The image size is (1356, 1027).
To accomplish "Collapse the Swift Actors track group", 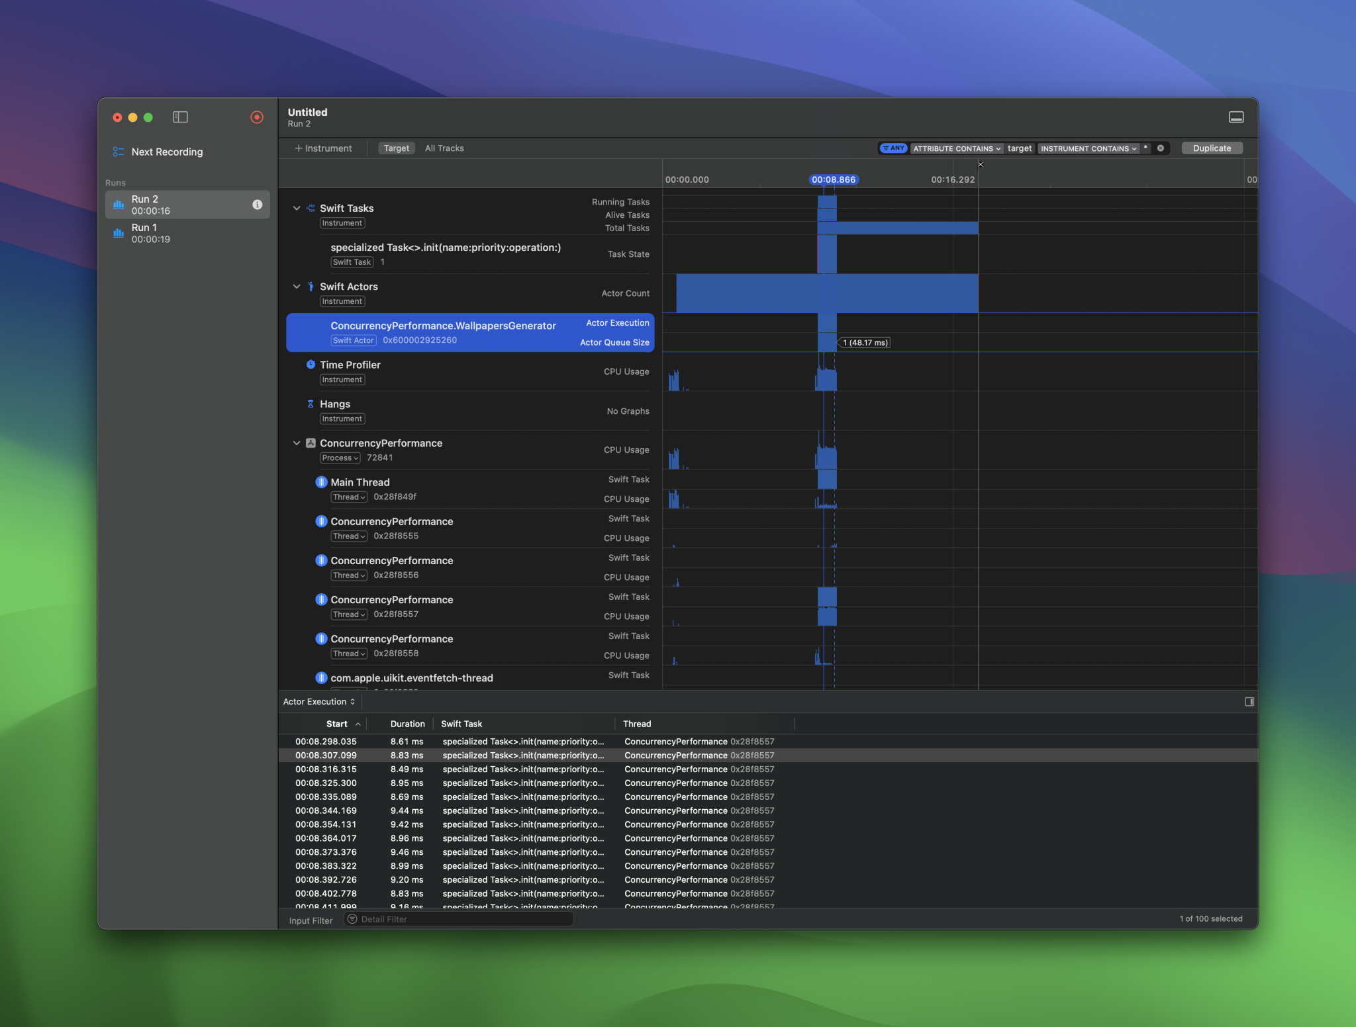I will tap(297, 287).
